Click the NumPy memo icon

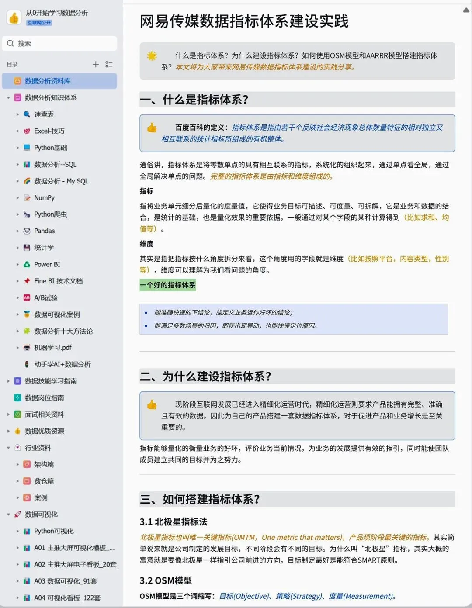click(x=27, y=197)
